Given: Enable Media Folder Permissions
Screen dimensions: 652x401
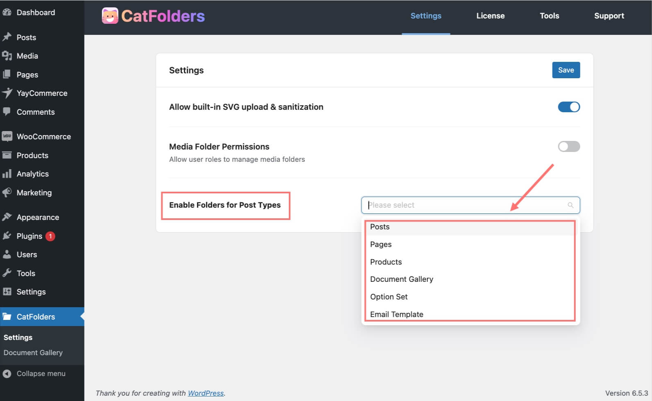Looking at the screenshot, I should (569, 146).
